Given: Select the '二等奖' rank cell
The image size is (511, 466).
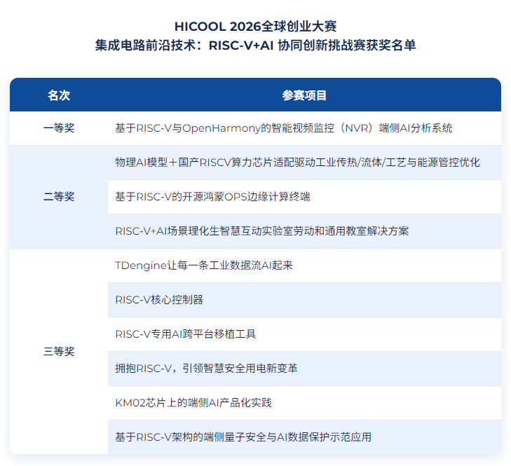Looking at the screenshot, I should [59, 197].
